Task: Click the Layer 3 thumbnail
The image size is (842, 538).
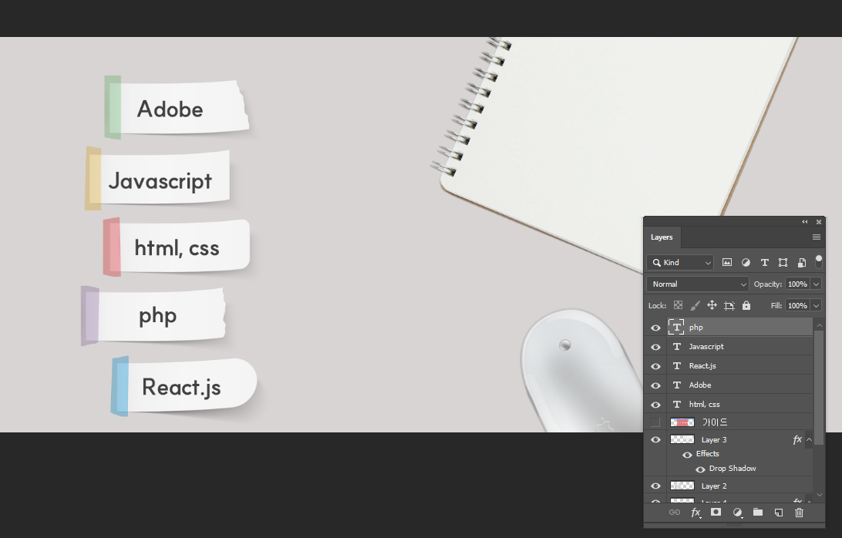Action: click(x=682, y=439)
